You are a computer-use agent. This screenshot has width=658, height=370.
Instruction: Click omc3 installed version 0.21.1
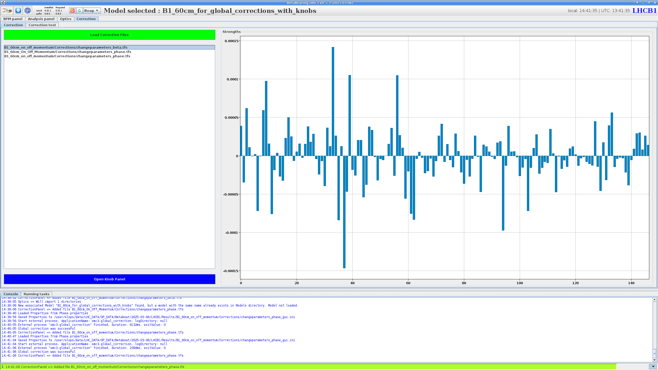pos(48,11)
